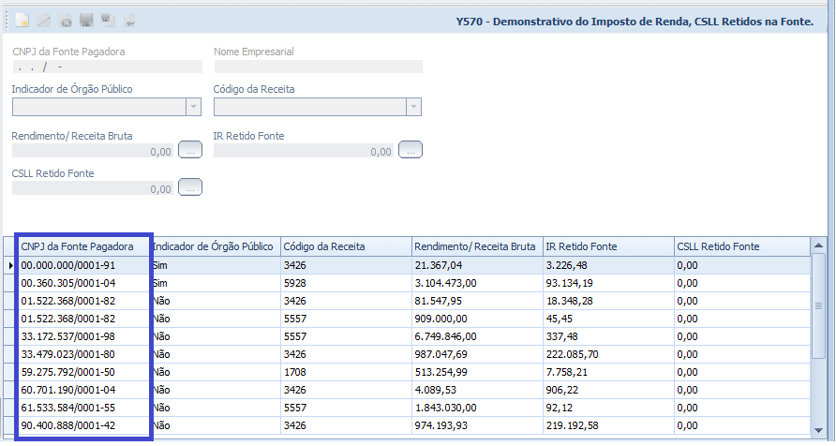
Task: Click the Rendimento/ Receita Bruta column header
Action: click(x=477, y=246)
